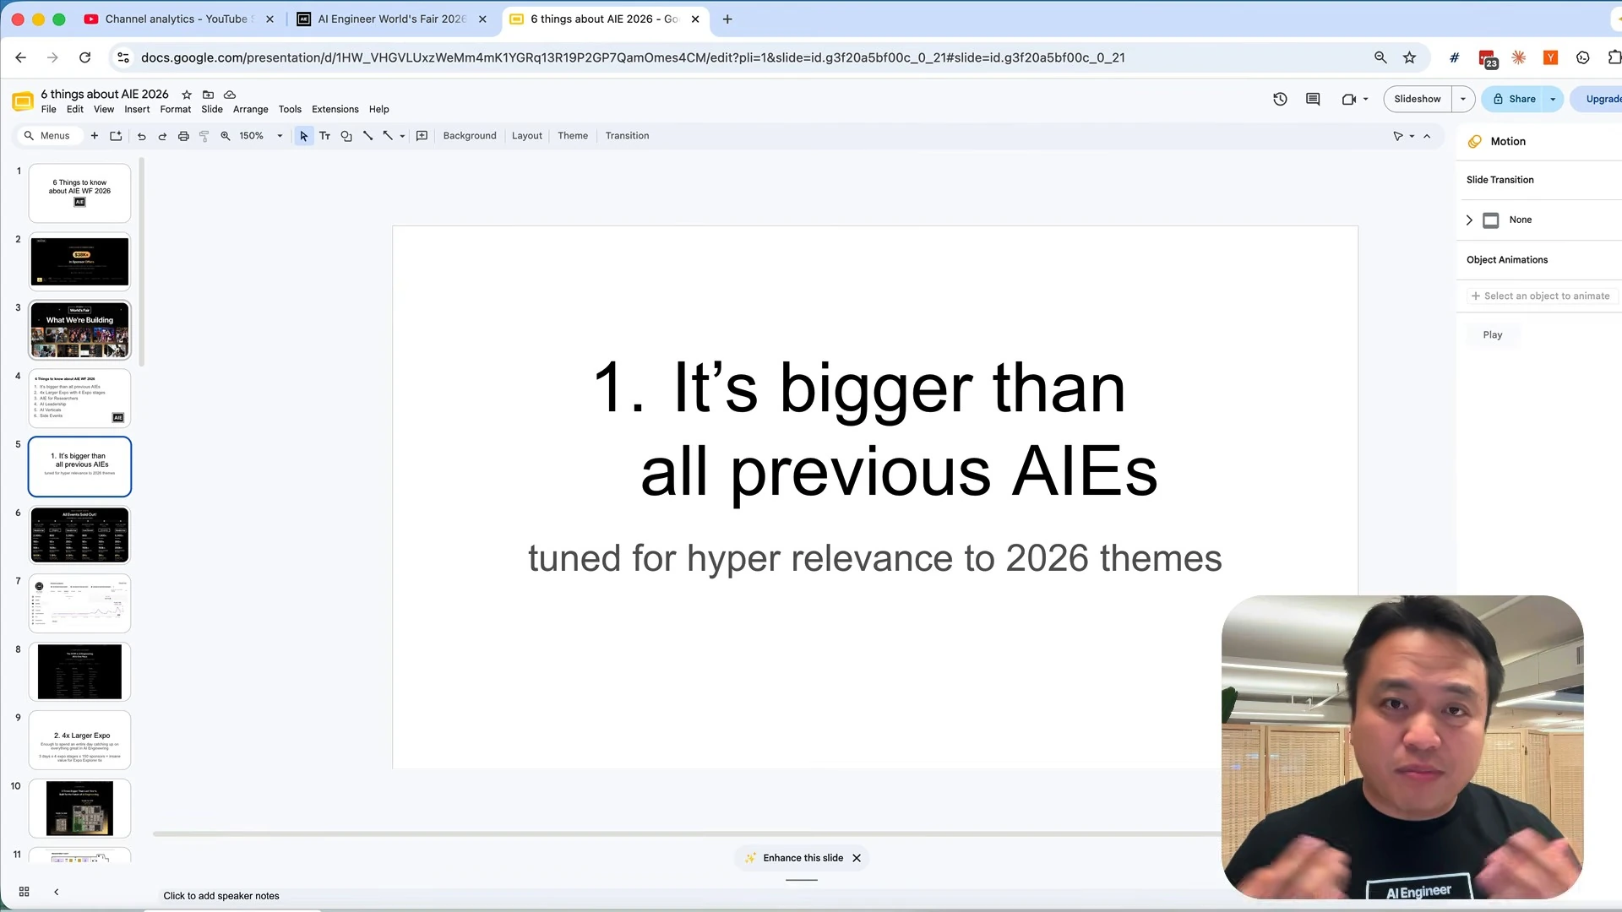The width and height of the screenshot is (1622, 912).
Task: Click the filmstrip vertical scrollbar
Action: (142, 262)
